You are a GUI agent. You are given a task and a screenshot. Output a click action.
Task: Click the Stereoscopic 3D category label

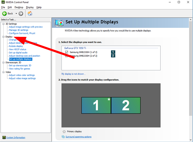pyautogui.click(x=13, y=63)
